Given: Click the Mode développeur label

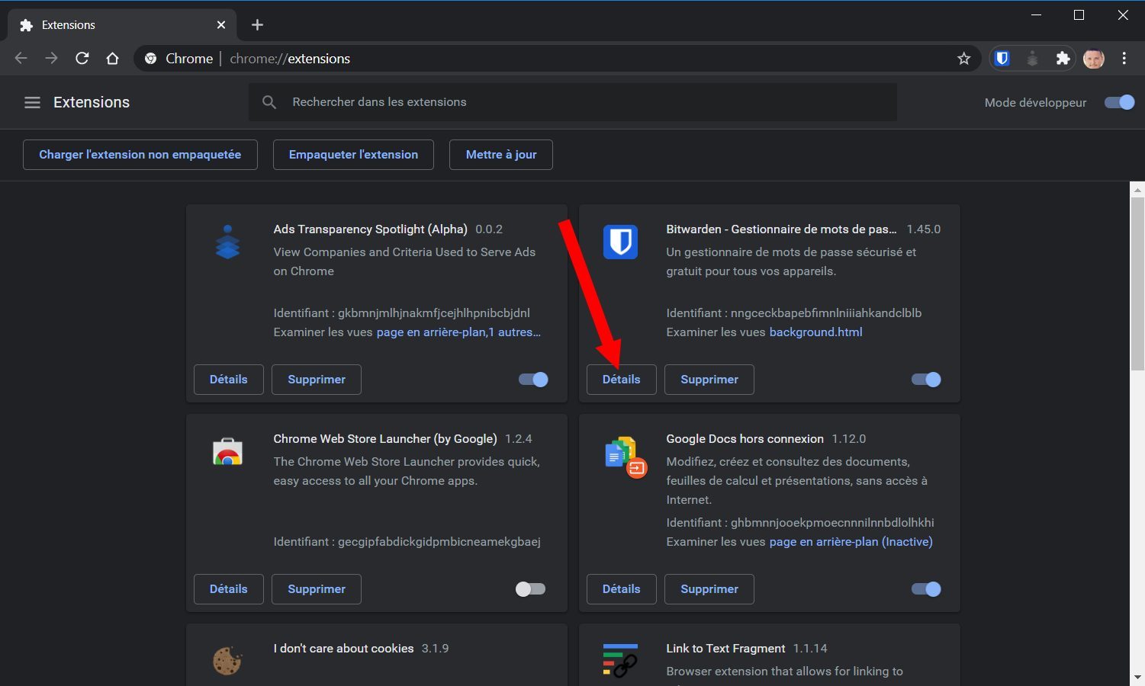Looking at the screenshot, I should point(1035,103).
